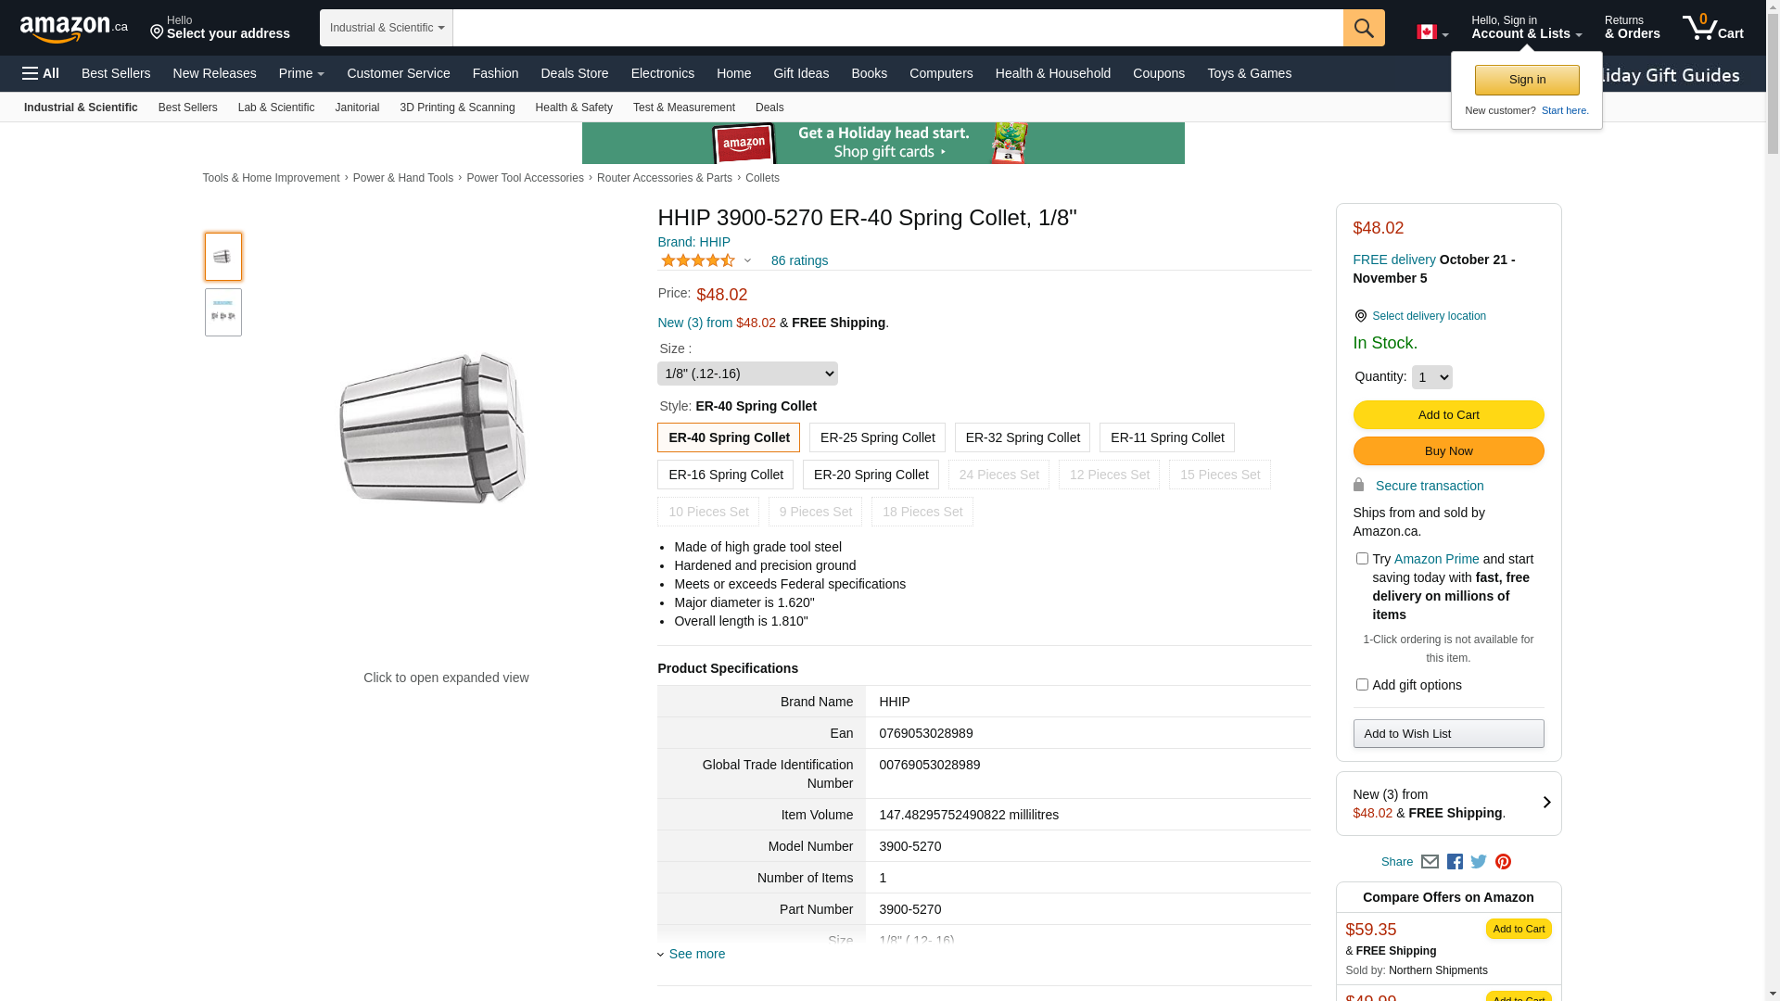
Task: Expand the Industrial & Scientific search category
Action: [387, 28]
